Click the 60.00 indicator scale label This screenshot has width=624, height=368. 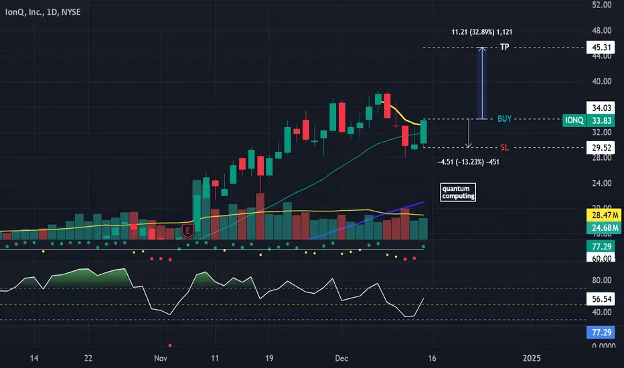point(601,258)
